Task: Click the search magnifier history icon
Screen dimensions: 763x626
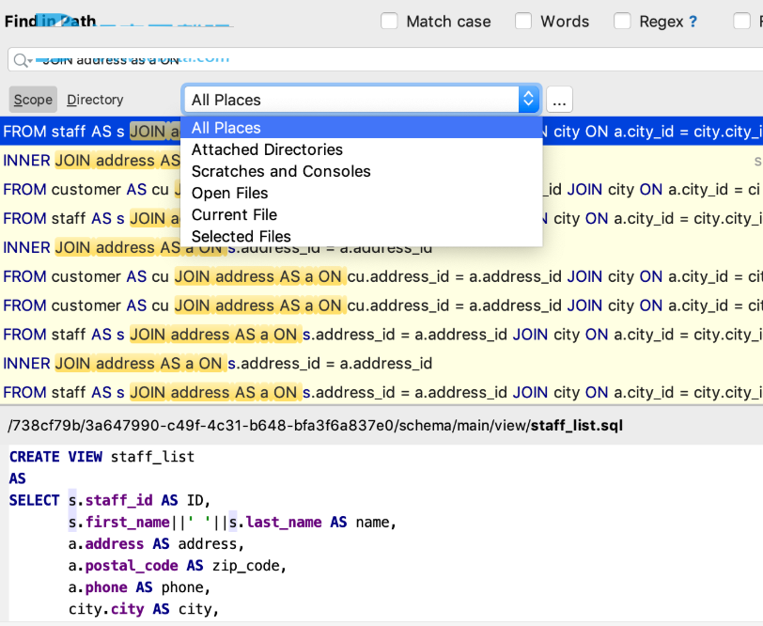Action: click(22, 60)
